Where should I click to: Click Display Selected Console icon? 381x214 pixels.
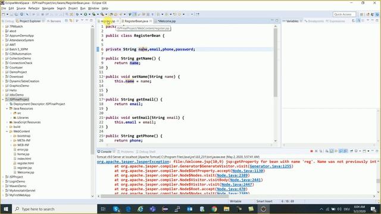tap(357, 151)
